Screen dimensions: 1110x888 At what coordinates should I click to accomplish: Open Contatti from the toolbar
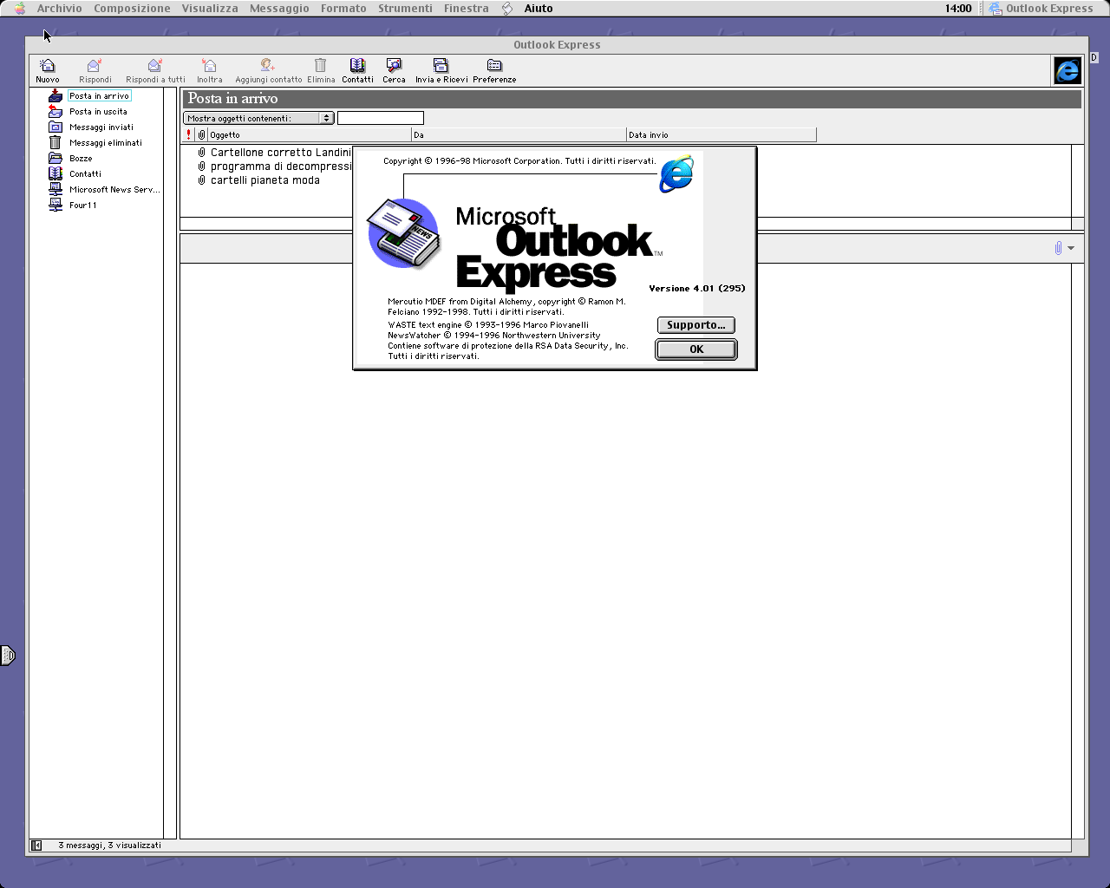tap(357, 70)
